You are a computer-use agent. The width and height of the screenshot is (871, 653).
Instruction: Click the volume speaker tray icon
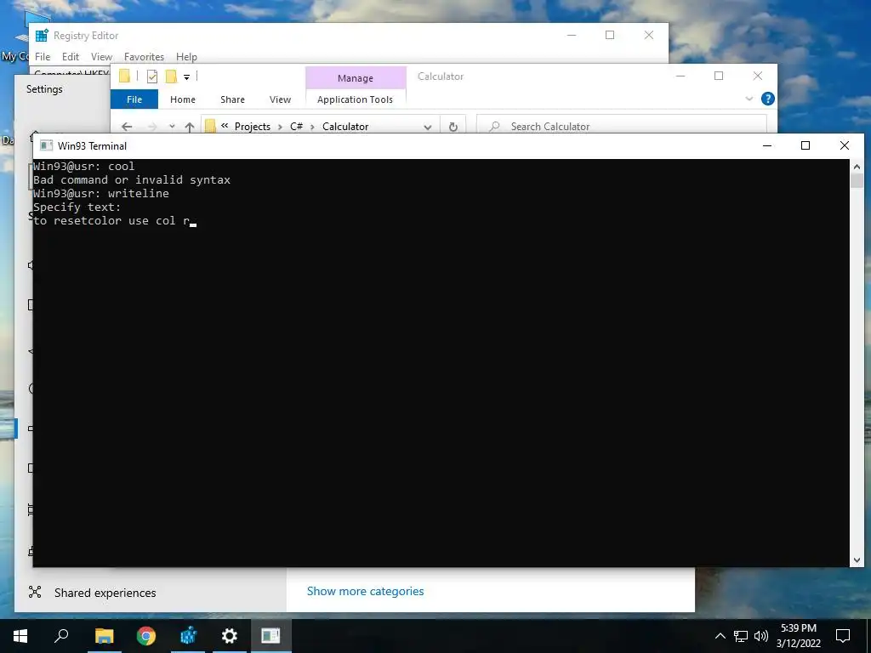pos(761,636)
